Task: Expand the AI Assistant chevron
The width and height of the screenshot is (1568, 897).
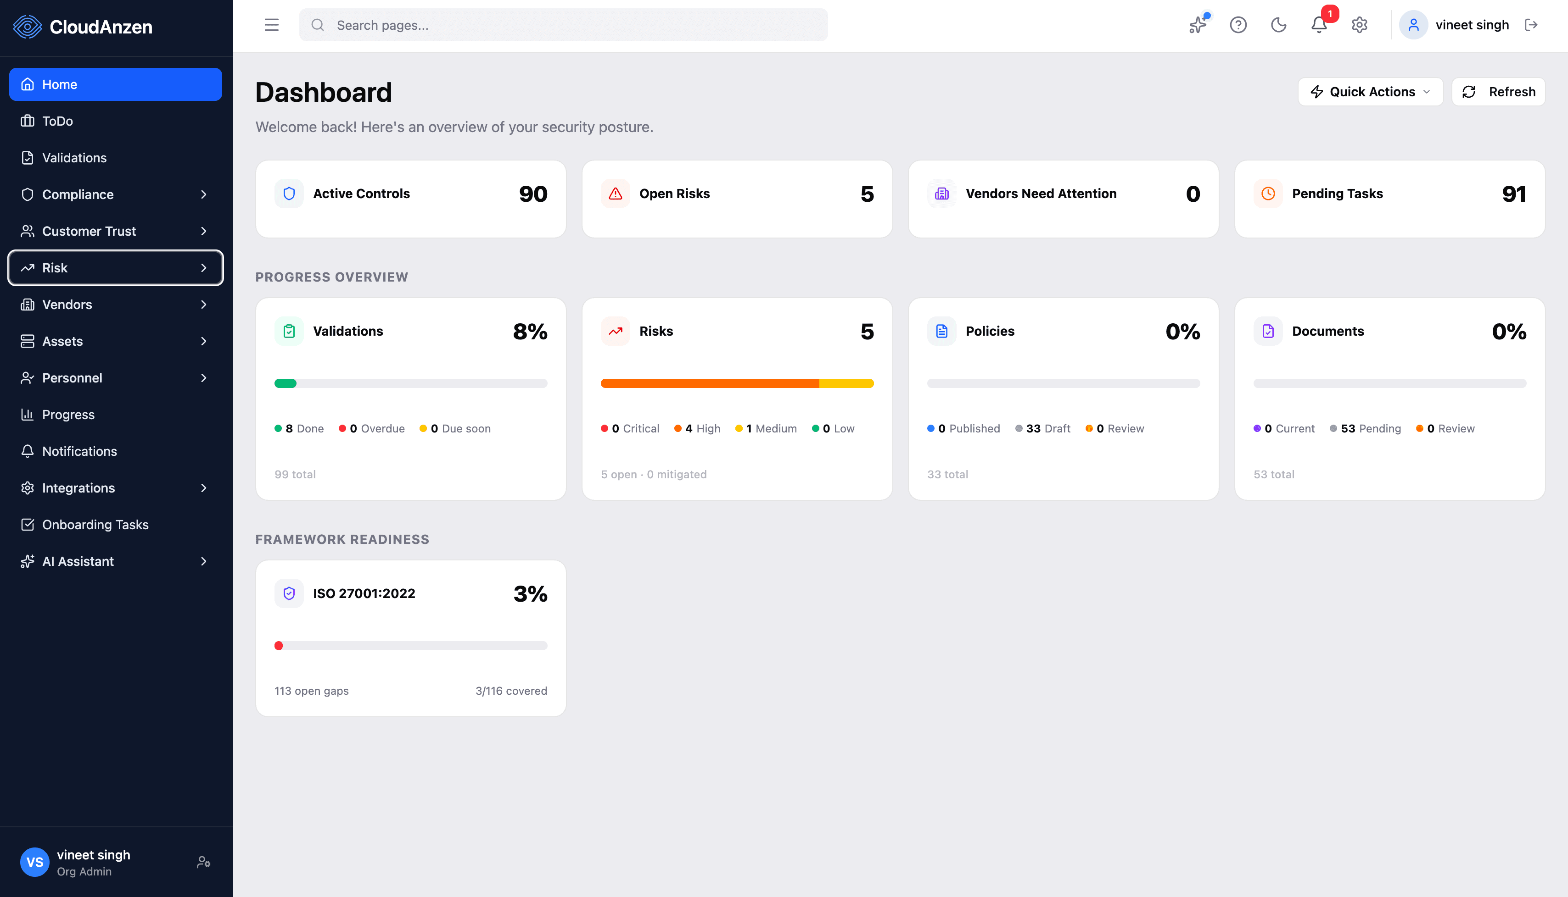Action: pos(203,561)
